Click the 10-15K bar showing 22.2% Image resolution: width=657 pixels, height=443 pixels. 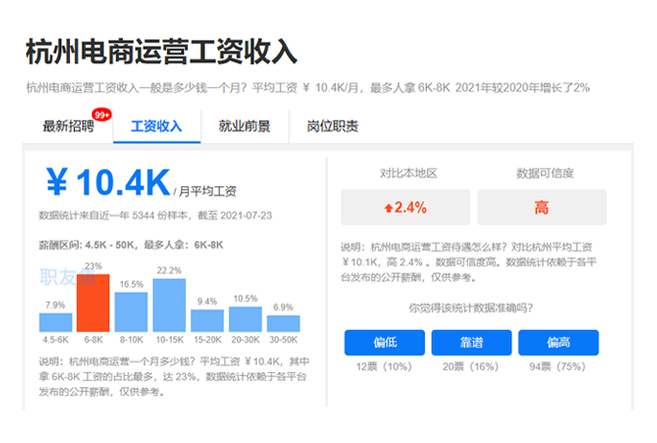point(169,305)
